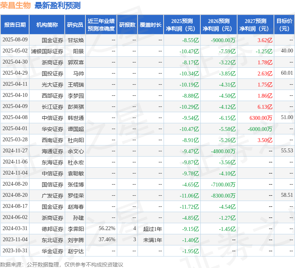Select the 超过1年 coverage duration cell
295x268 pixels.
click(x=152, y=229)
